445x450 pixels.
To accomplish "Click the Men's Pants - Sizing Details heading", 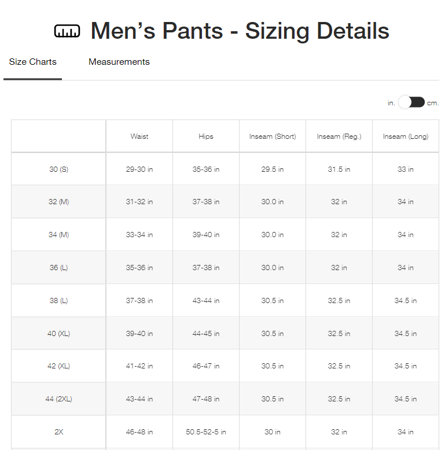I will (240, 31).
